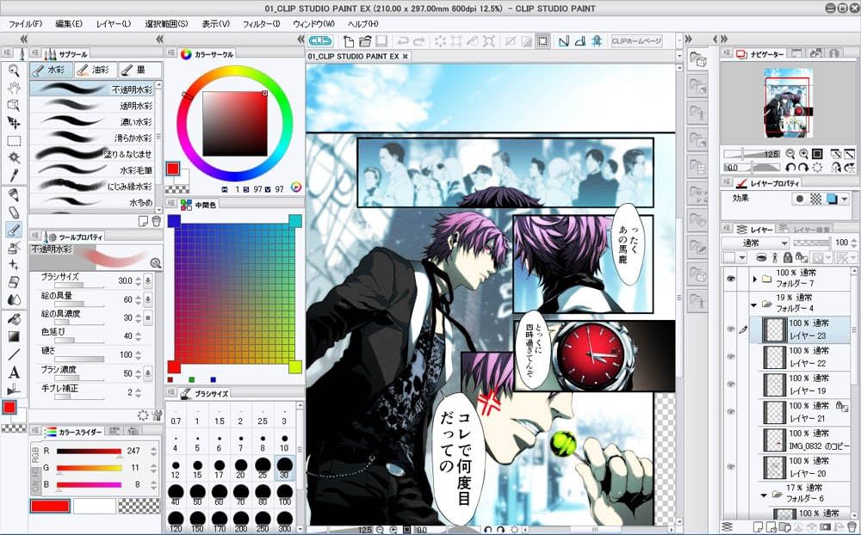Hide the フォルダー 7 folder
This screenshot has width=861, height=535.
pyautogui.click(x=731, y=278)
